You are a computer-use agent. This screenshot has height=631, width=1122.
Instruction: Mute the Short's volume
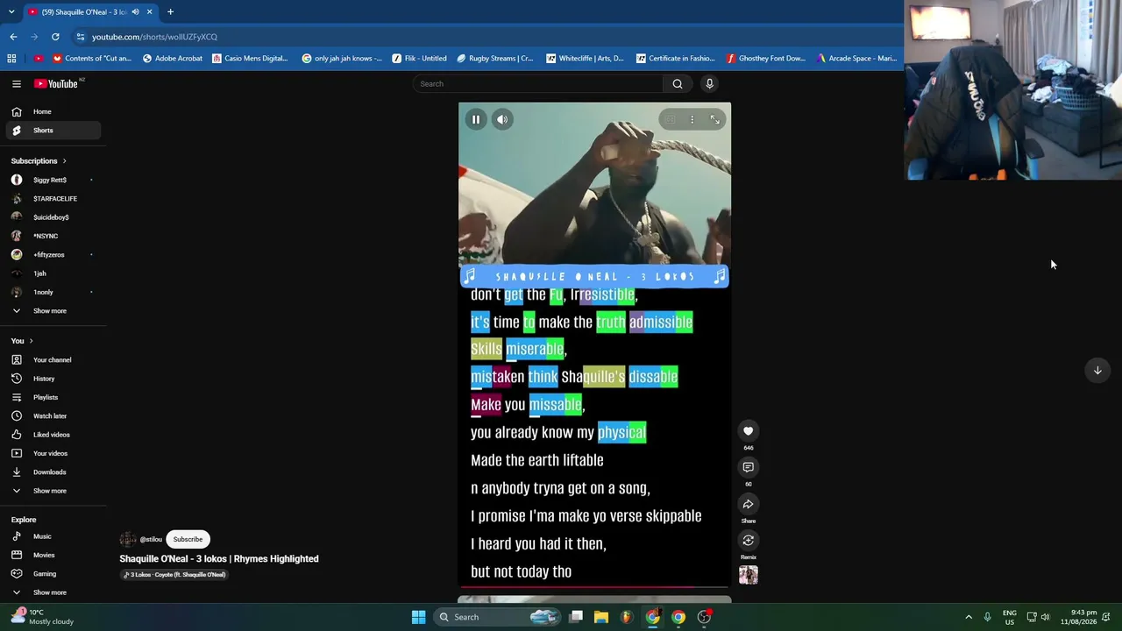click(502, 119)
